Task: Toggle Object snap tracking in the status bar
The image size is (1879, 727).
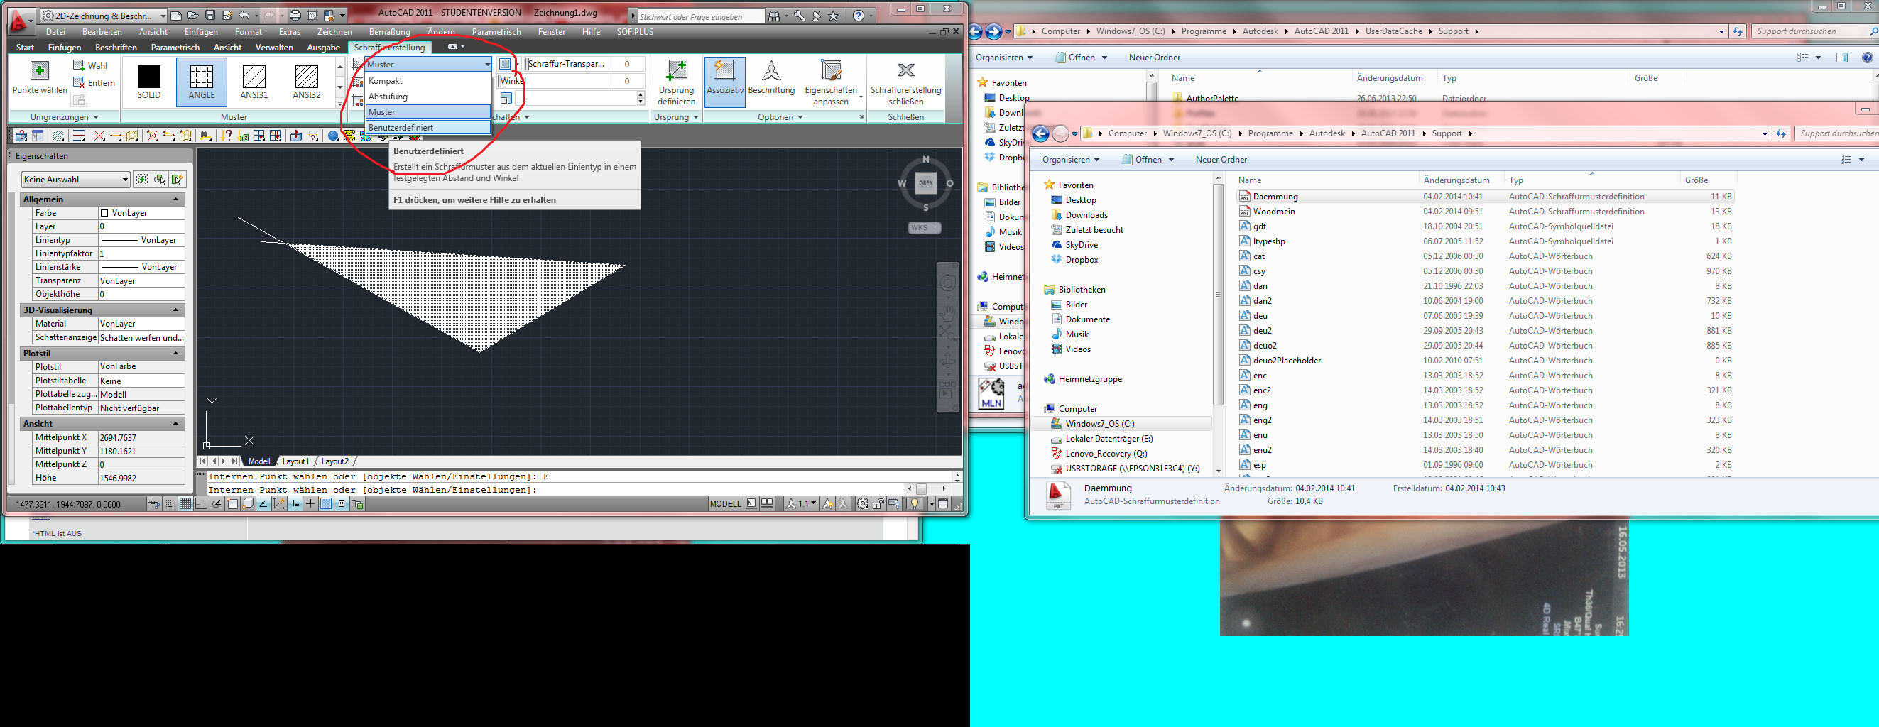Action: pyautogui.click(x=263, y=504)
